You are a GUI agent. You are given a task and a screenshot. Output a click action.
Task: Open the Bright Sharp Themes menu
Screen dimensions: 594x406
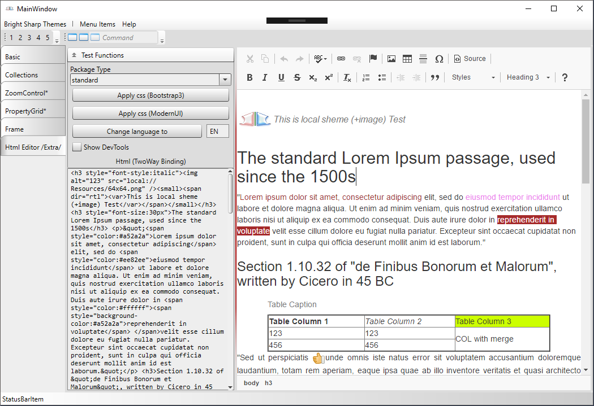(x=35, y=24)
